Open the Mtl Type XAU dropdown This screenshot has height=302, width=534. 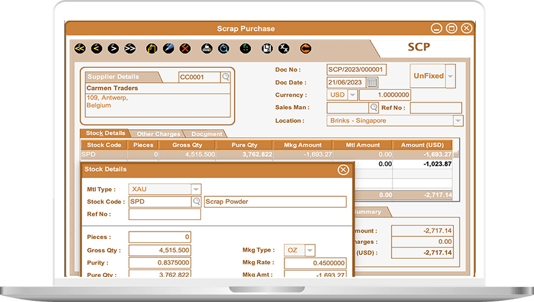(x=196, y=189)
